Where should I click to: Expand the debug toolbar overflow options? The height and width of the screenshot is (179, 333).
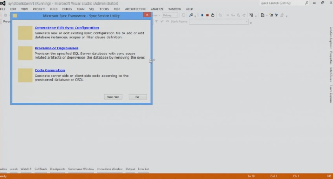256,16
